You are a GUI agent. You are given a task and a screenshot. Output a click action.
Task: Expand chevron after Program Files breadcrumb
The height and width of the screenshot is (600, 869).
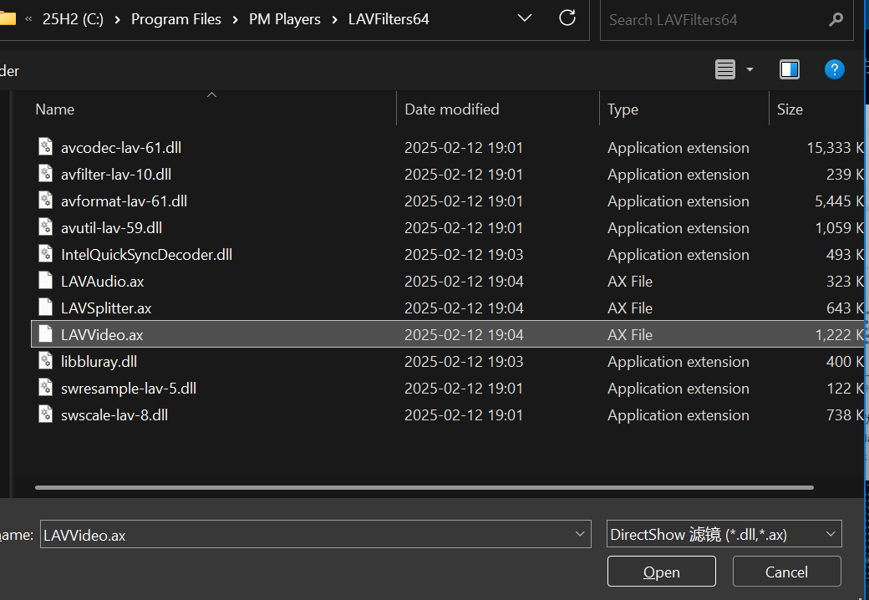click(235, 19)
